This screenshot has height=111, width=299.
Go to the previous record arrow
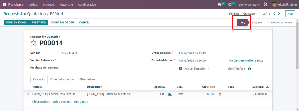click(274, 13)
